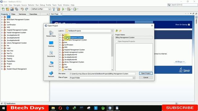Open the Tools menu
The width and height of the screenshot is (198, 111).
tap(60, 5)
